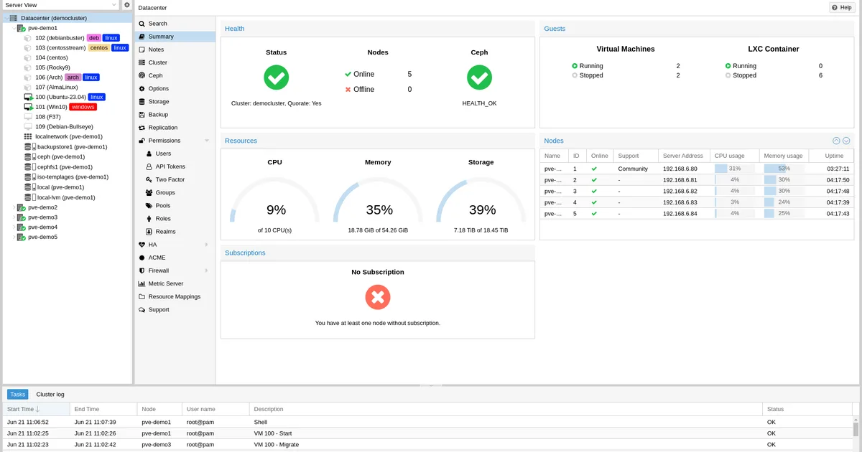This screenshot has height=452, width=862.
Task: Switch to the Tasks tab
Action: 18,395
